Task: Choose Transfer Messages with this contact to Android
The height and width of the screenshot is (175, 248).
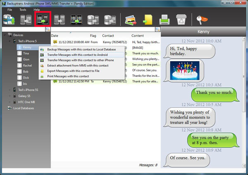Action: coord(81,55)
